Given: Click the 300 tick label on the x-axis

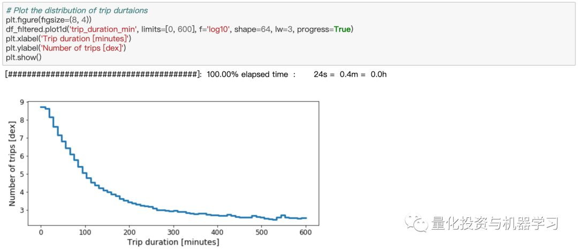Looking at the screenshot, I should 173,232.
